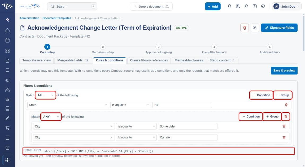305x167 pixels.
Task: Go to step 2 Subtables setup
Action: tap(103, 49)
